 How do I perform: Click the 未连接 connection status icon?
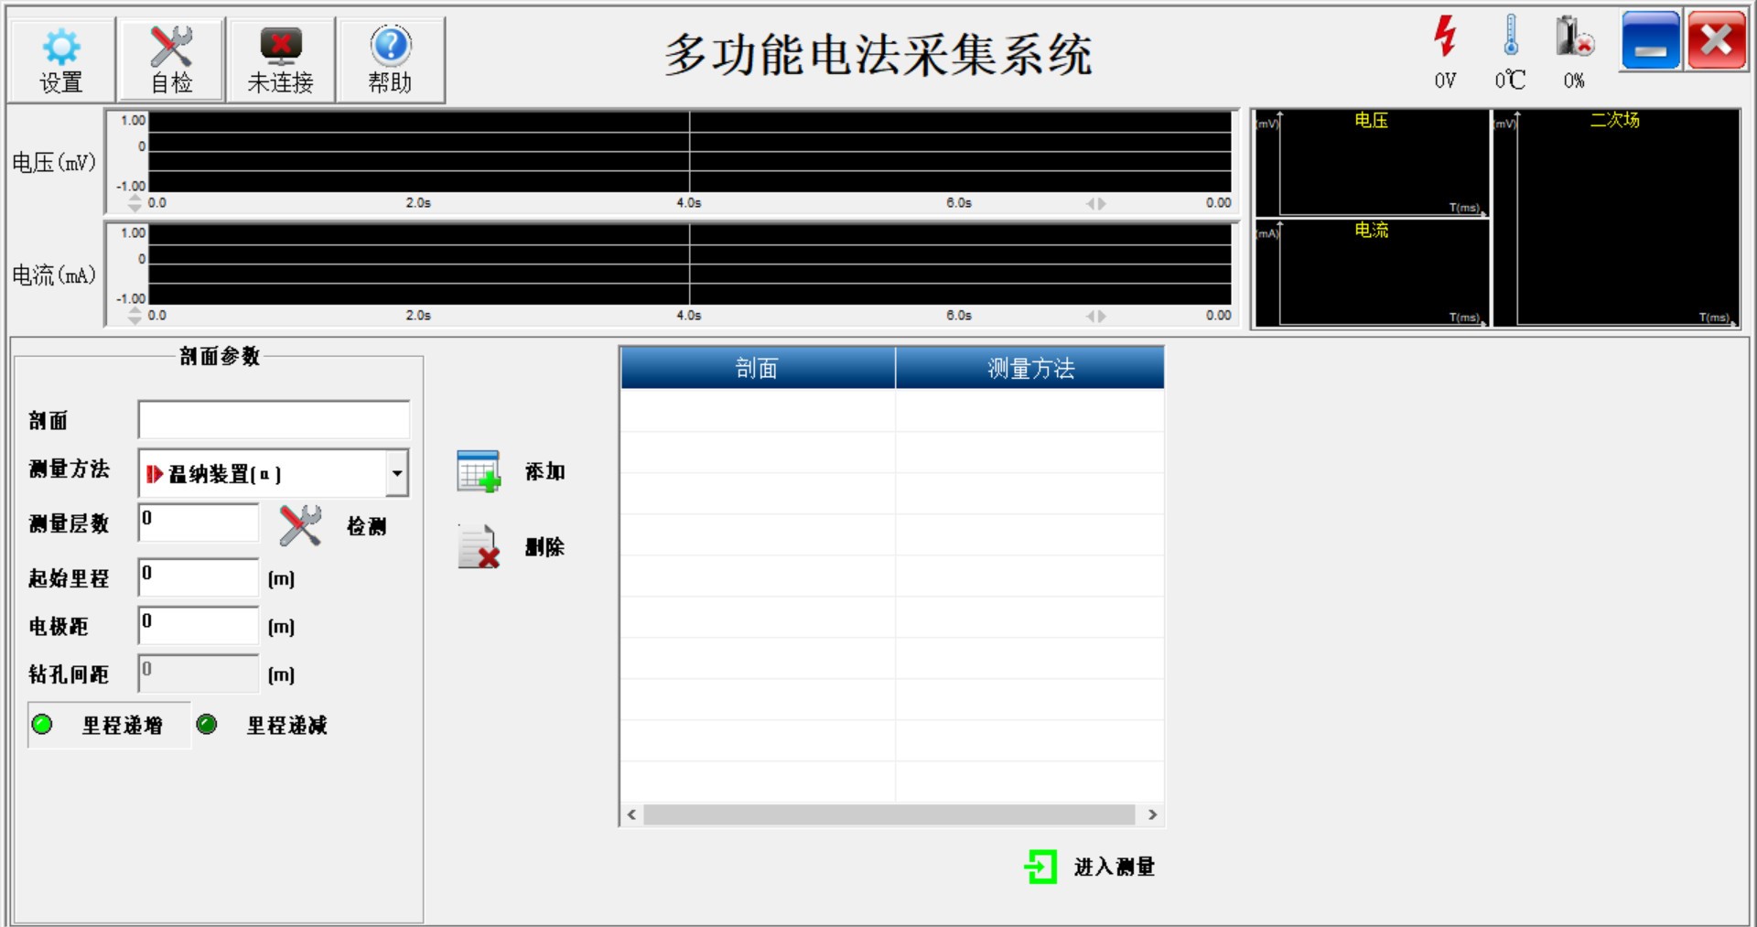(281, 46)
